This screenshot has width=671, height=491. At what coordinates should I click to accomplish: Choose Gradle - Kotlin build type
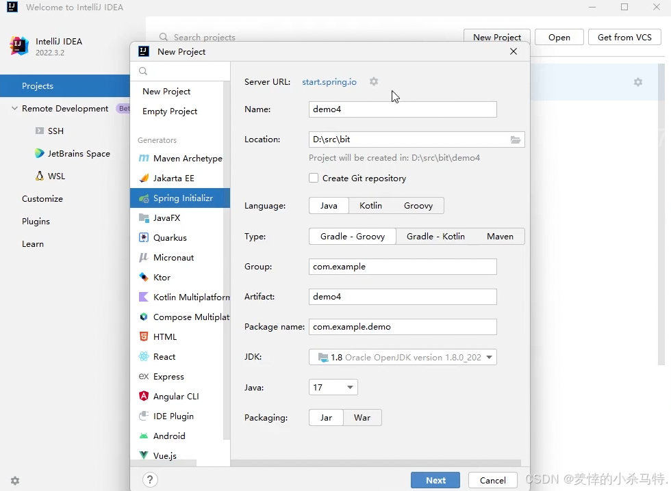(x=435, y=237)
